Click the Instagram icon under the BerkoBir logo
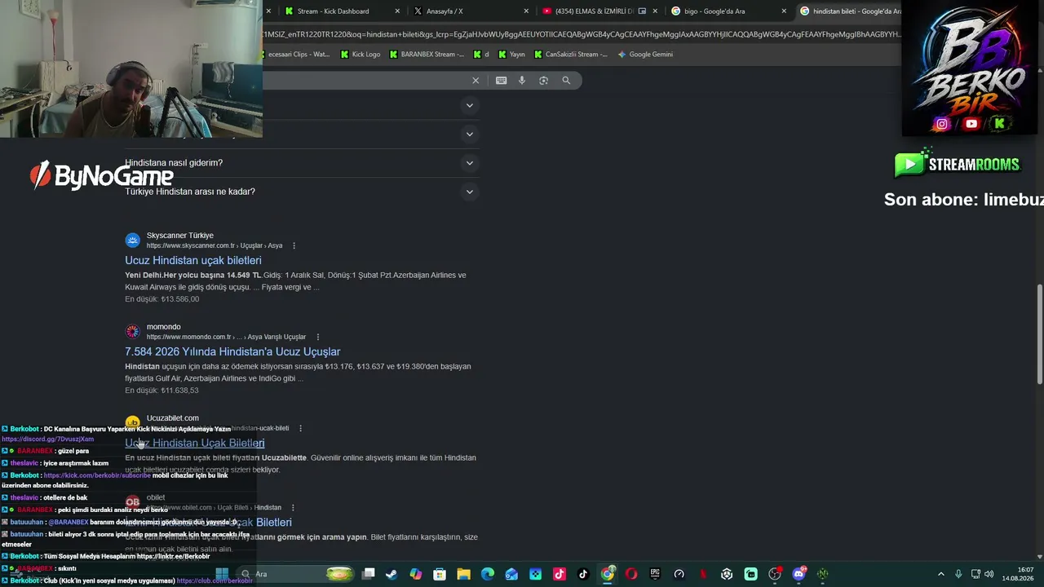The height and width of the screenshot is (587, 1044). tap(942, 124)
